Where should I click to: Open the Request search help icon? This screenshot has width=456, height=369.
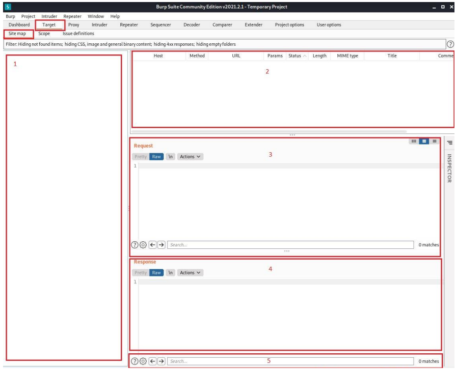(135, 245)
